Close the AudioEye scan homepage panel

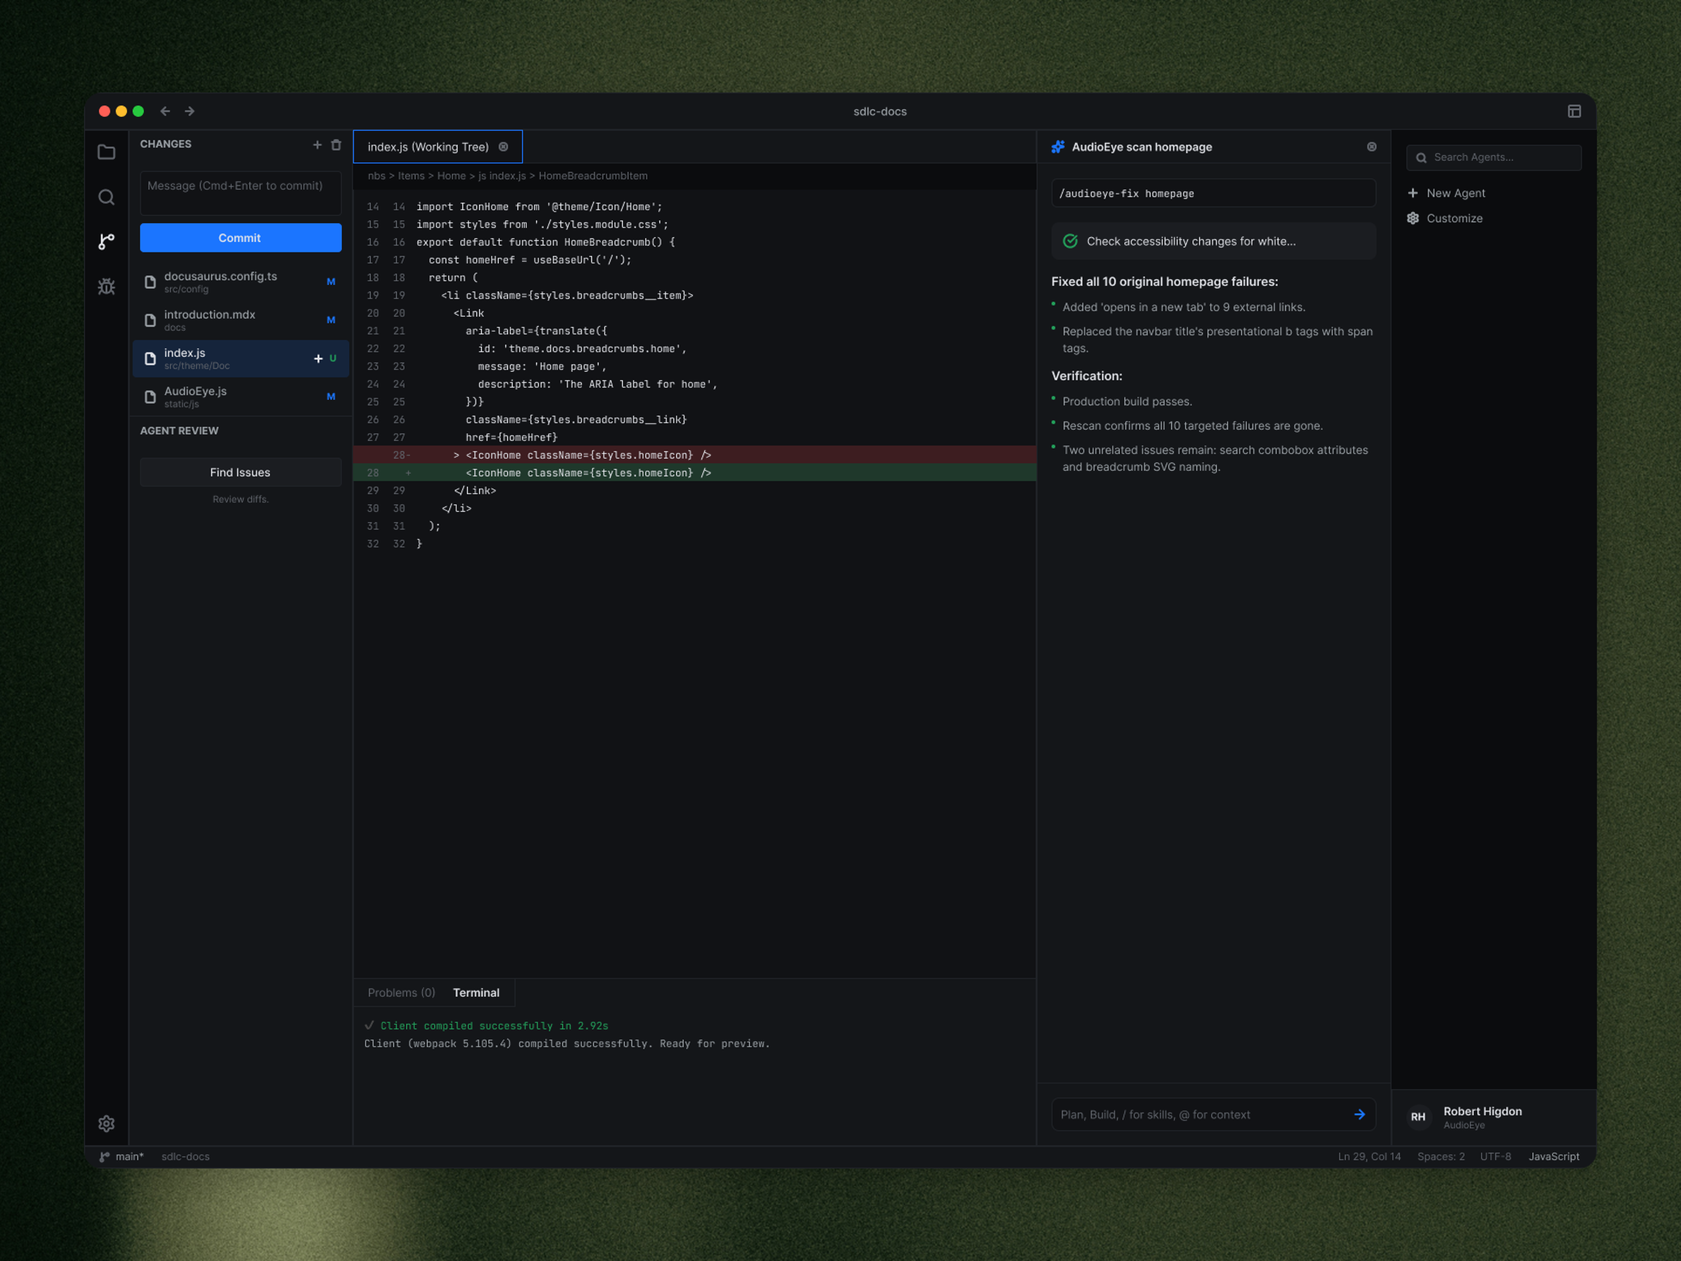tap(1372, 147)
